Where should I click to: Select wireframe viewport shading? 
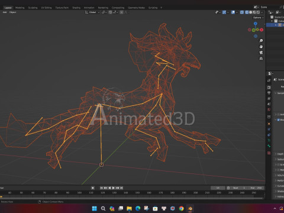(x=247, y=12)
